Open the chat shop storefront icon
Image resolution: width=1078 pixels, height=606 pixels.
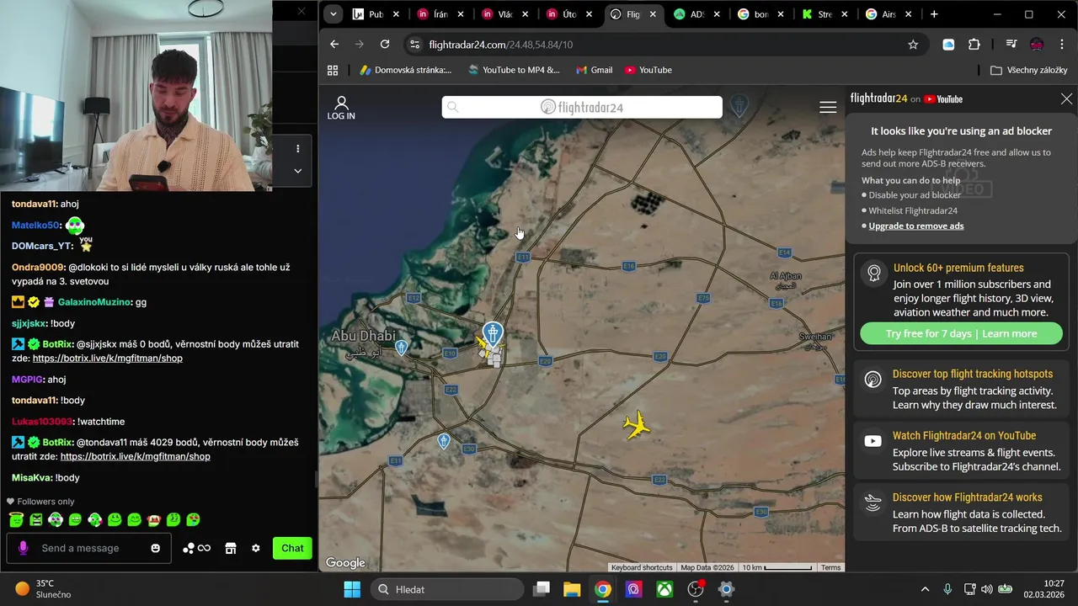click(230, 548)
